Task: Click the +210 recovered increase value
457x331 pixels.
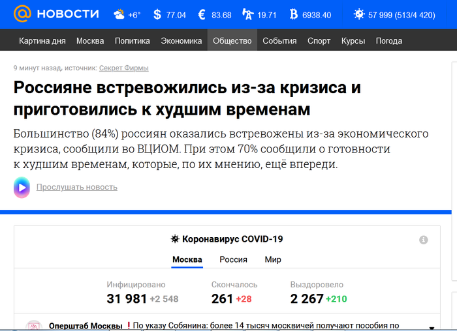Action: 336,299
